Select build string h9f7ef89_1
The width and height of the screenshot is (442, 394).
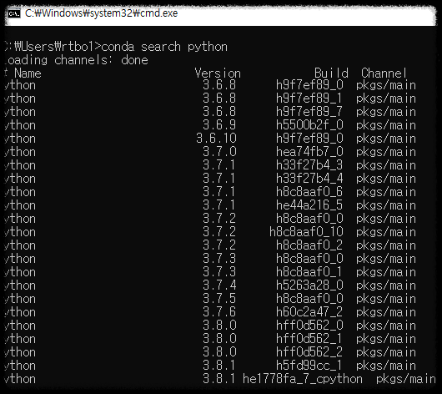(309, 98)
